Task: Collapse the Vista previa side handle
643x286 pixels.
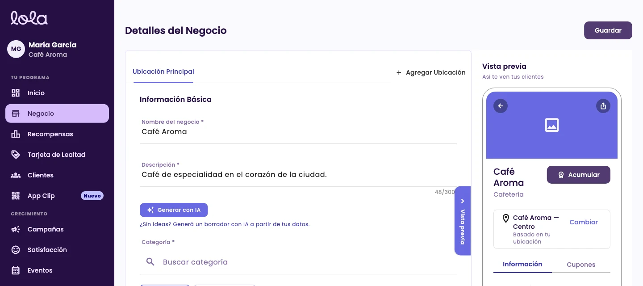Action: (463, 221)
